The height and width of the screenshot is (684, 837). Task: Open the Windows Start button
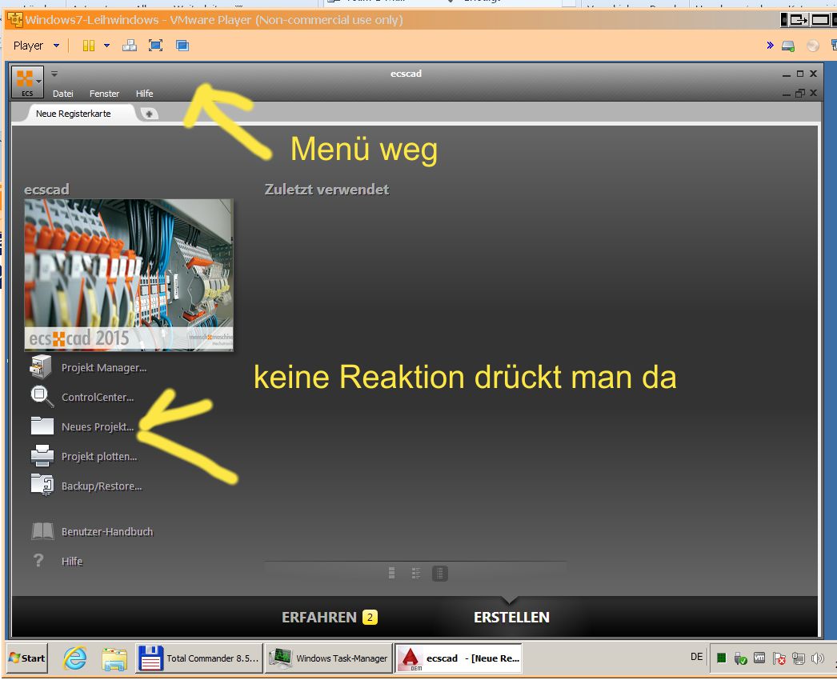click(27, 658)
